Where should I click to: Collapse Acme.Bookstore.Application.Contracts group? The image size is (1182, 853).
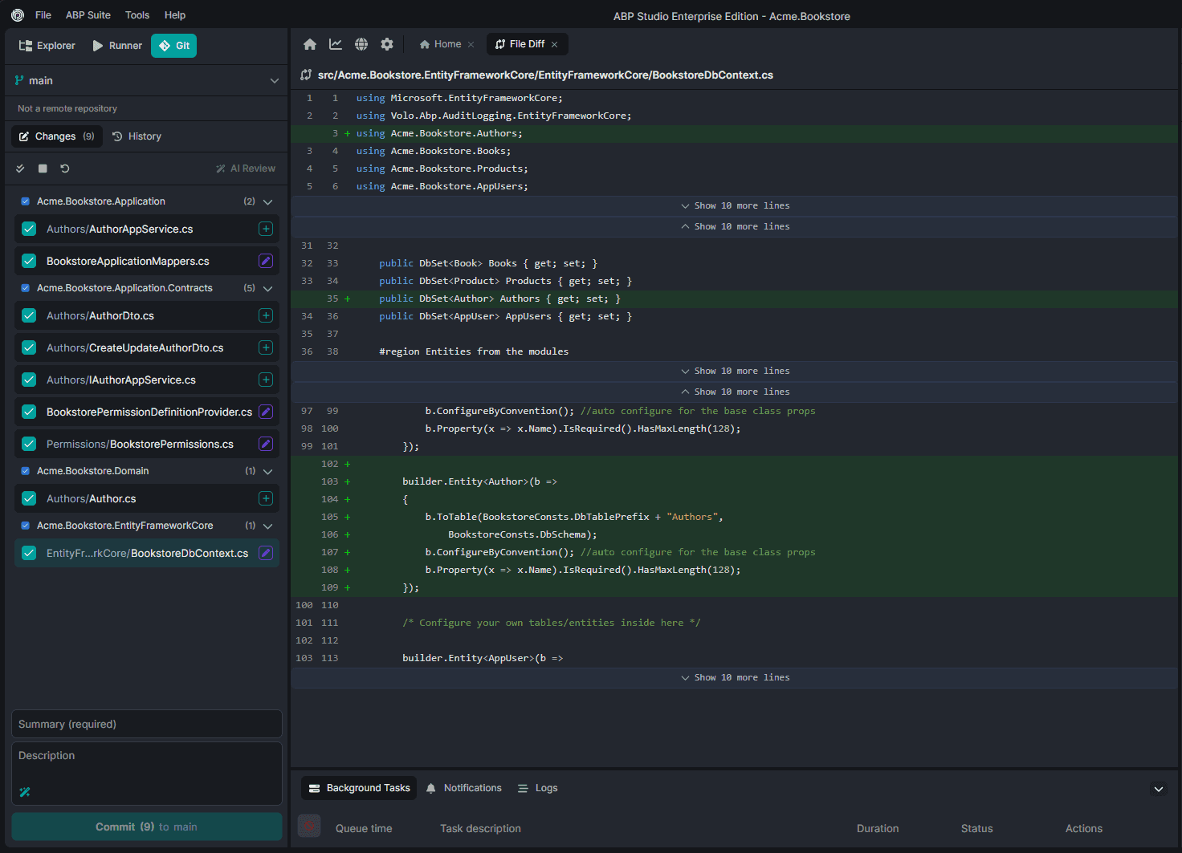click(268, 289)
